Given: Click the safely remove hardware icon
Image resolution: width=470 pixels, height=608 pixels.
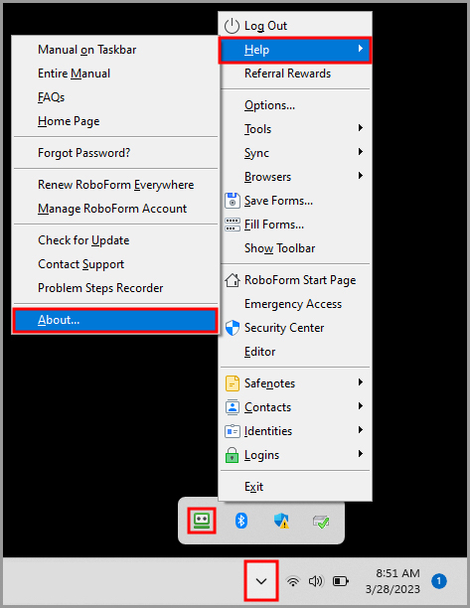Looking at the screenshot, I should click(321, 522).
